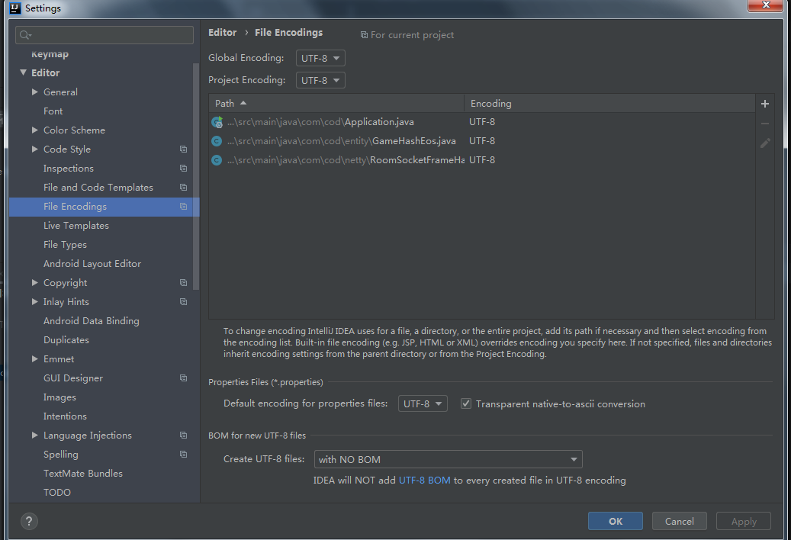791x540 pixels.
Task: Click project-level icon next to Code Style
Action: coord(184,149)
